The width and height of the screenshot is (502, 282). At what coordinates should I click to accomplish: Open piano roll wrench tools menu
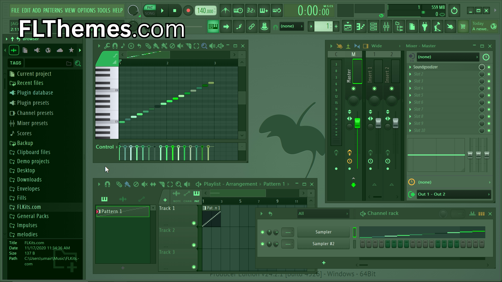coord(107,46)
